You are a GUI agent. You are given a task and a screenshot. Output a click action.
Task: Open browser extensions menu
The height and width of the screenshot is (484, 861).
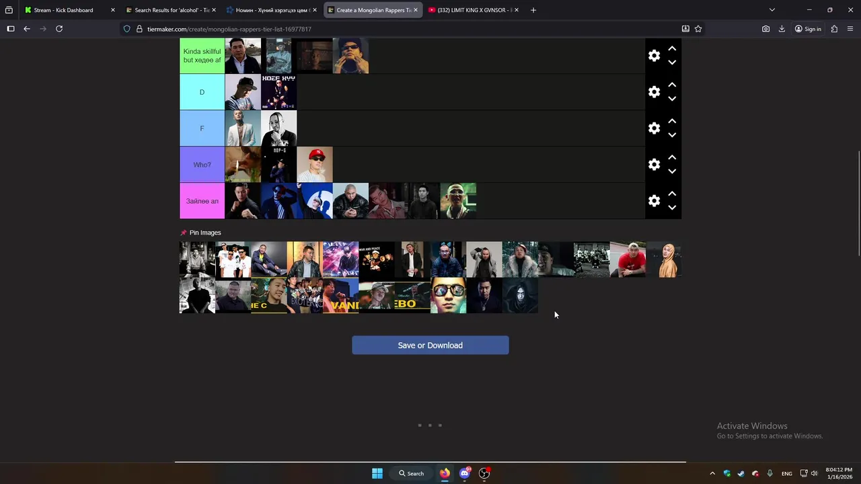click(834, 29)
